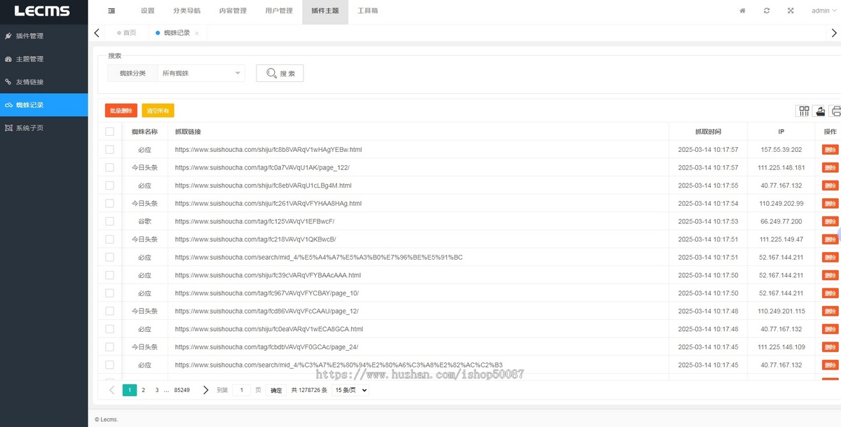Close the 蜘蛛记录 tab

pyautogui.click(x=197, y=33)
